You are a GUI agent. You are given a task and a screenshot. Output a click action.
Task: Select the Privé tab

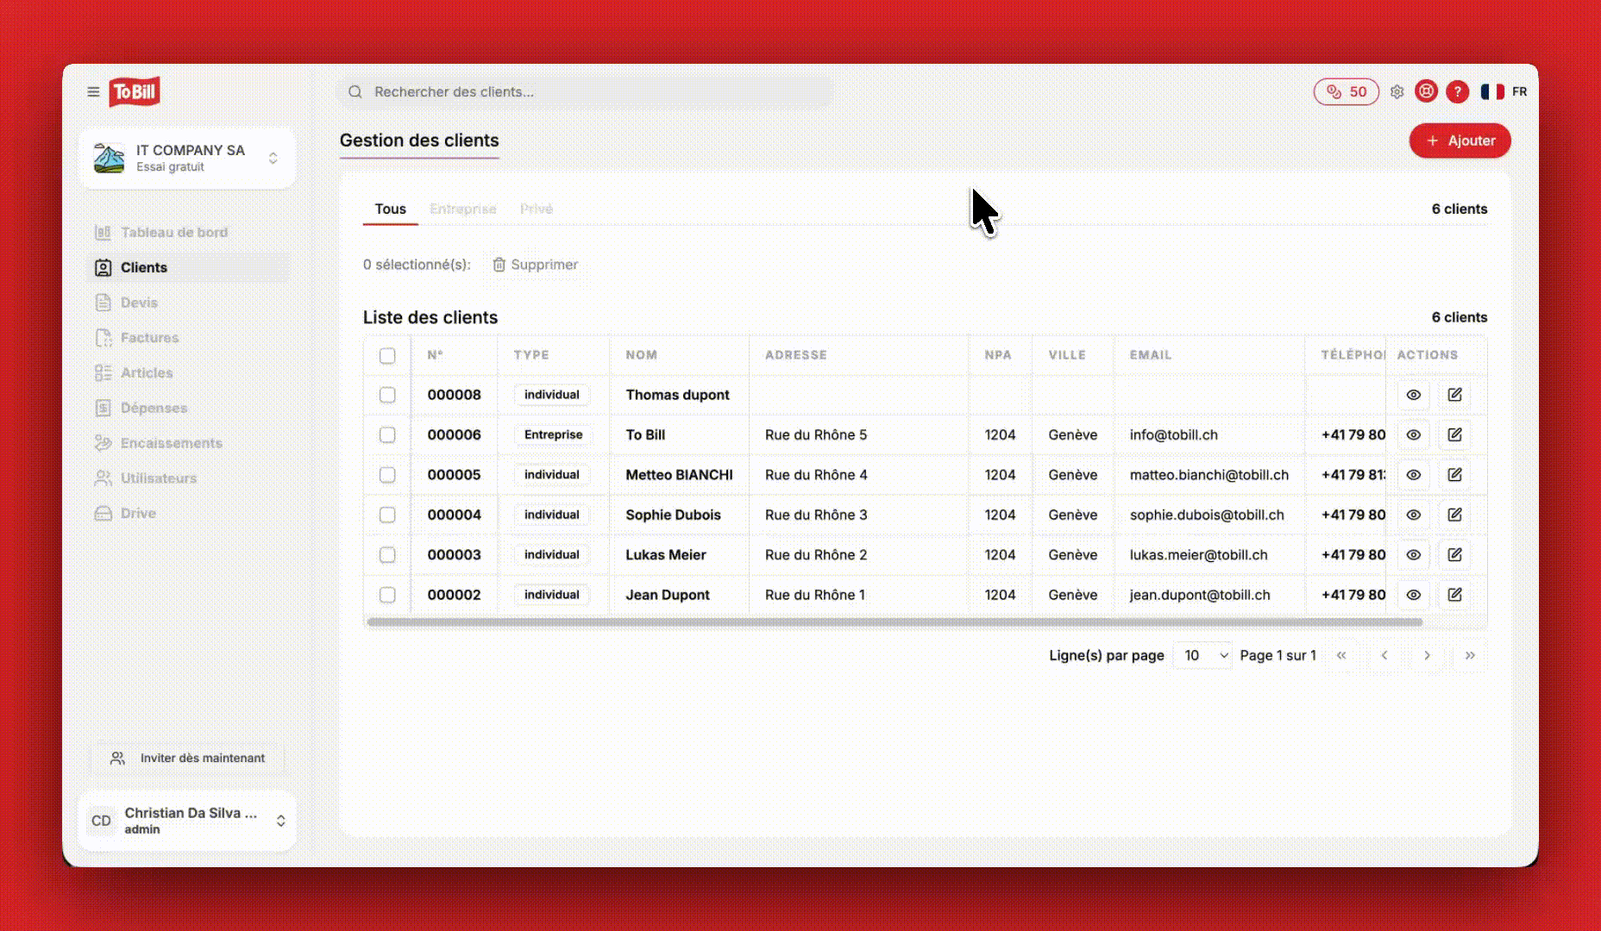[x=537, y=209]
